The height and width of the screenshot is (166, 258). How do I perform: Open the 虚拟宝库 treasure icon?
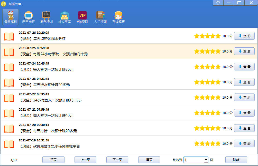click(64, 17)
